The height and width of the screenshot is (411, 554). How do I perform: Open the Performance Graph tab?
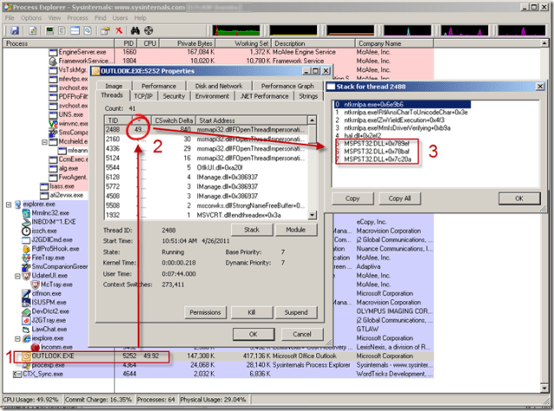(287, 86)
